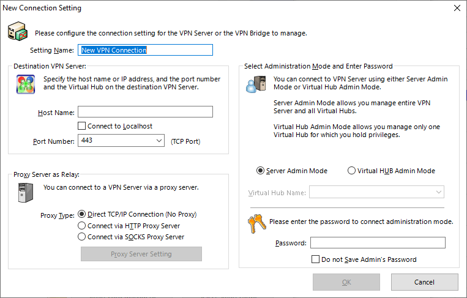
Task: Click the Setting Name text field
Action: pos(146,50)
